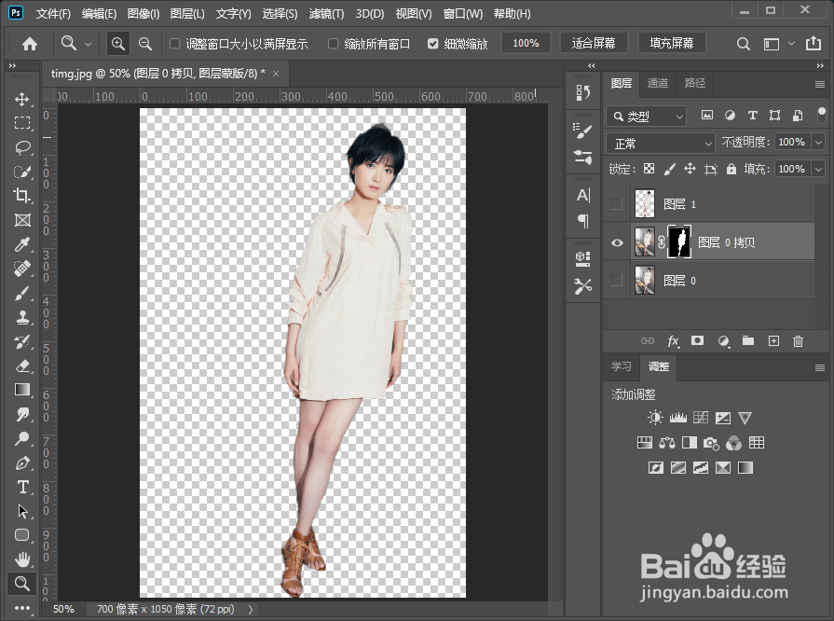Select the Brush tool

(x=21, y=293)
